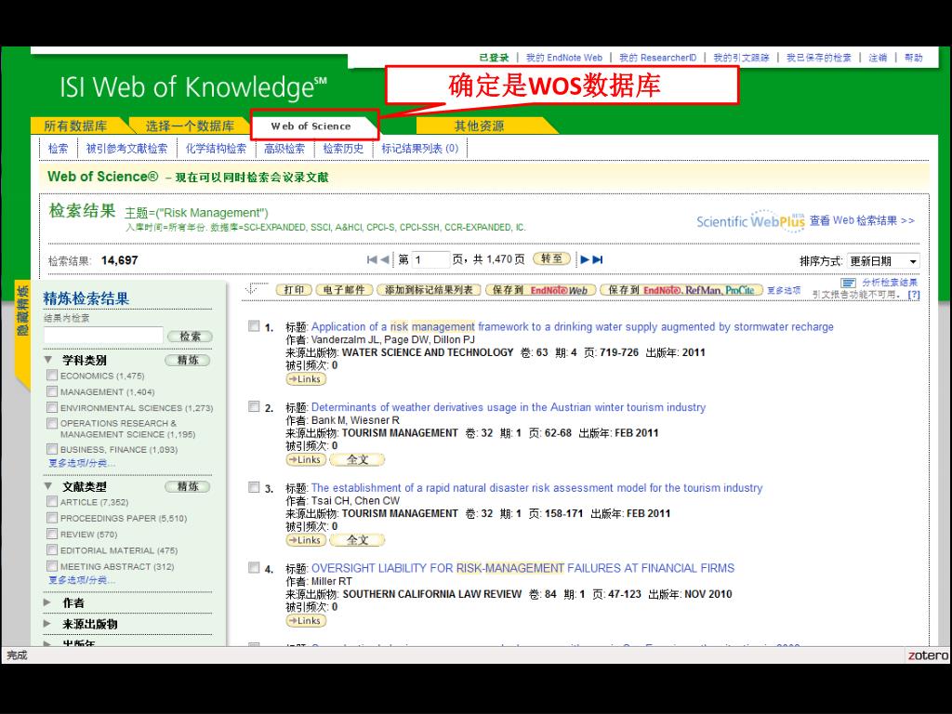Open the 高级检索 menu item
Image resolution: width=952 pixels, height=714 pixels.
tap(284, 148)
